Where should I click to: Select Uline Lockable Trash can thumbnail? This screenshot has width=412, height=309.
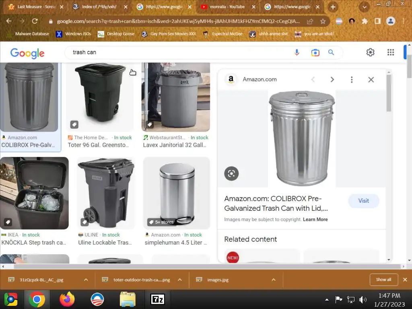(x=106, y=193)
